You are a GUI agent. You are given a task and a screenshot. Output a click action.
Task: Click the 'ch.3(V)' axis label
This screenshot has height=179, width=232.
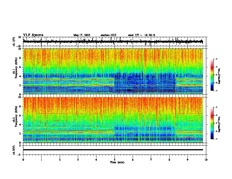14,150
